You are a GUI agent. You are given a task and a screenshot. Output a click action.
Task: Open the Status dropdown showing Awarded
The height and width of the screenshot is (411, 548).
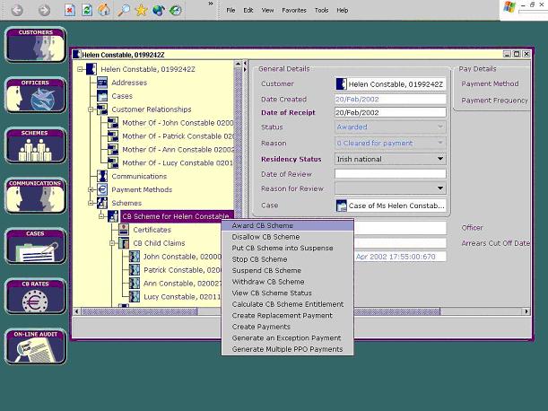point(439,127)
